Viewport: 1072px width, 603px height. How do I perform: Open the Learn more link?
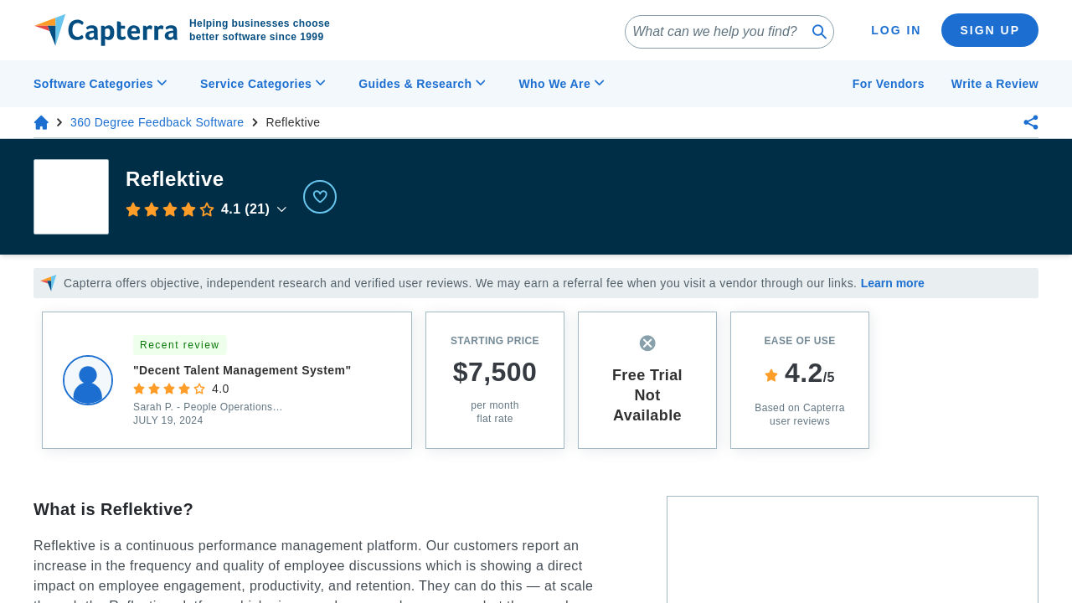892,283
